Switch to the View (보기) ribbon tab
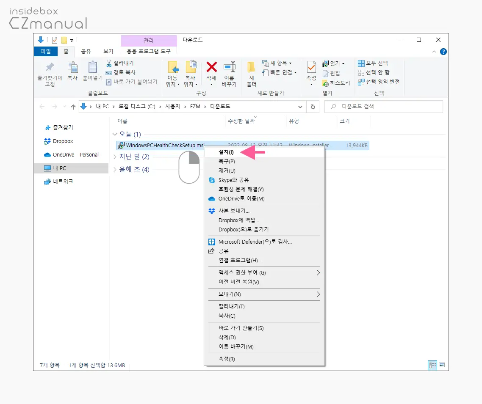 click(x=108, y=51)
